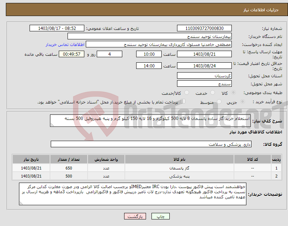This screenshot has height=226, width=288.
Task: Click the بازگشت back button
Action: 135,216
